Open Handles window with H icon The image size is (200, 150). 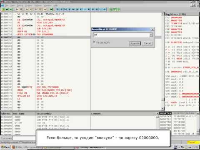[77, 10]
